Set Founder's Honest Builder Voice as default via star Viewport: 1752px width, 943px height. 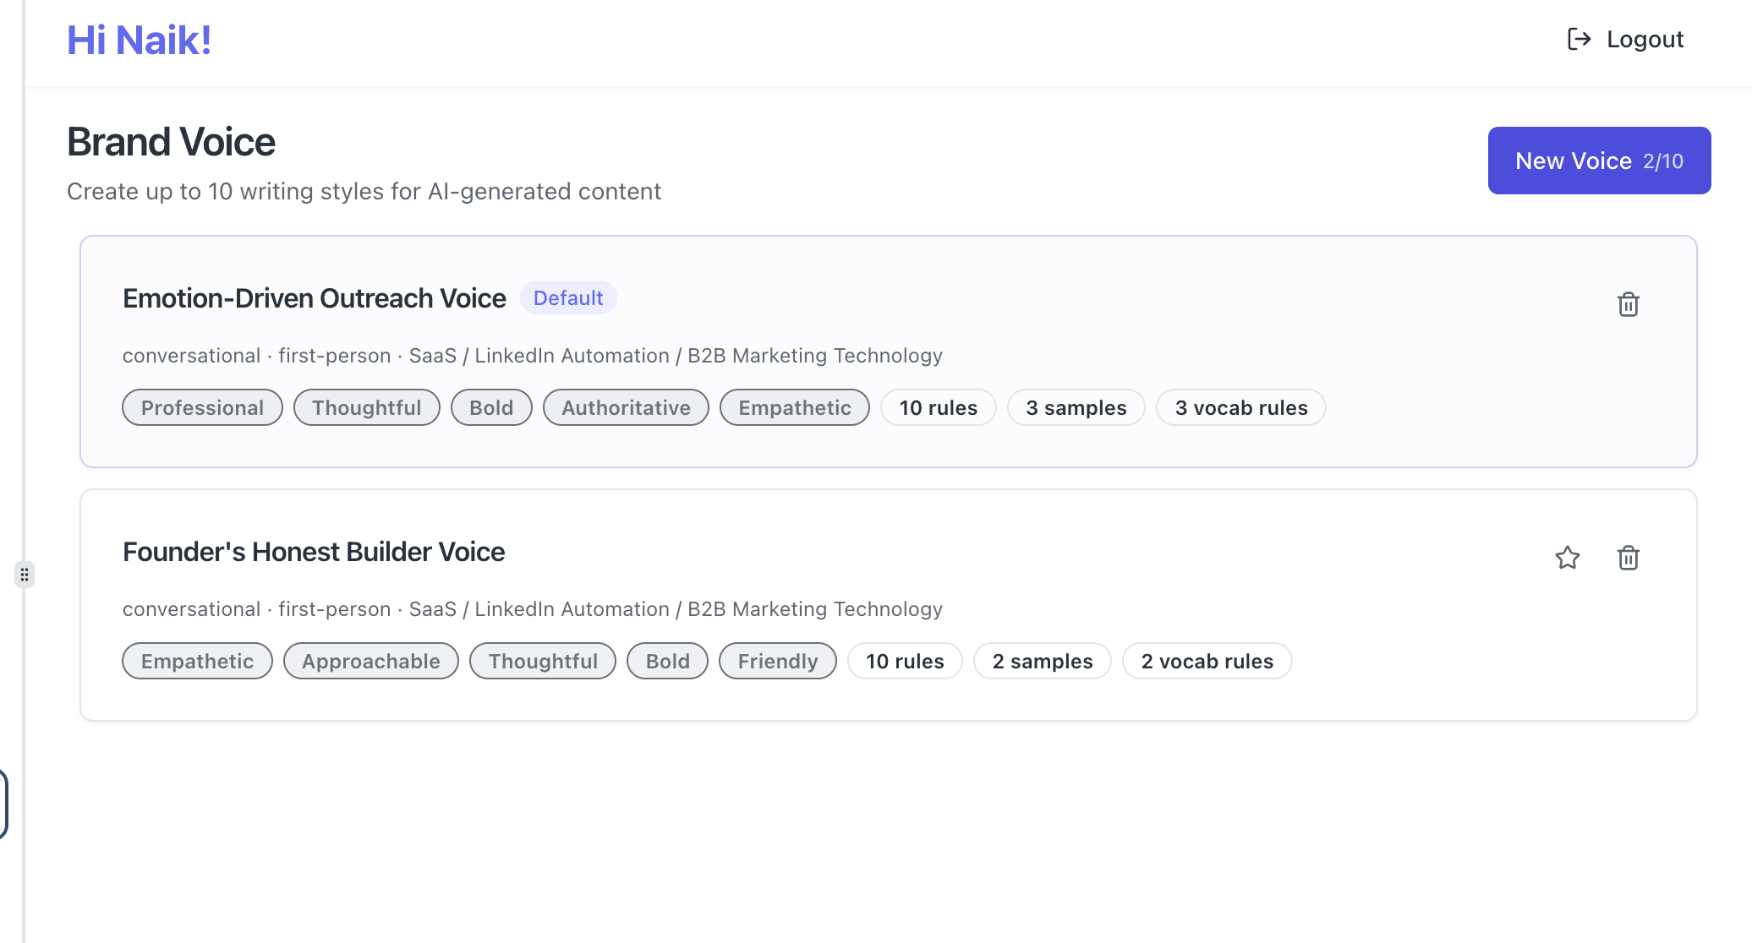click(1567, 558)
